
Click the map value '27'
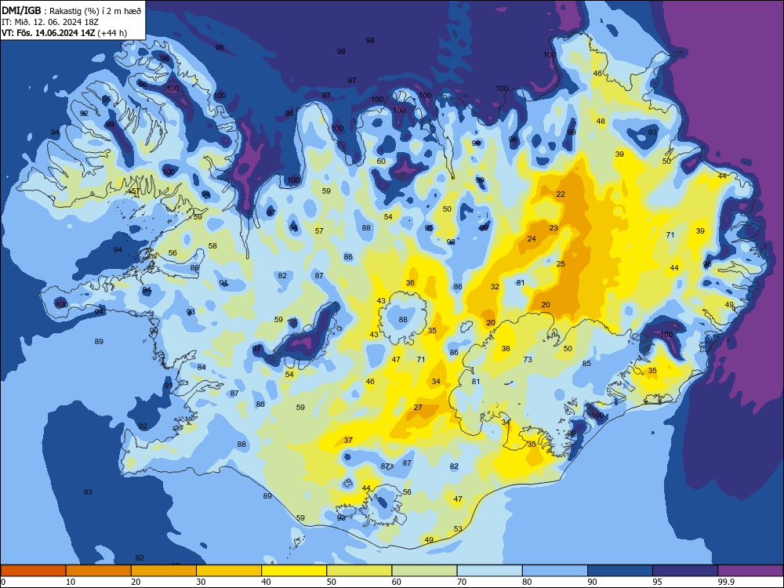418,407
